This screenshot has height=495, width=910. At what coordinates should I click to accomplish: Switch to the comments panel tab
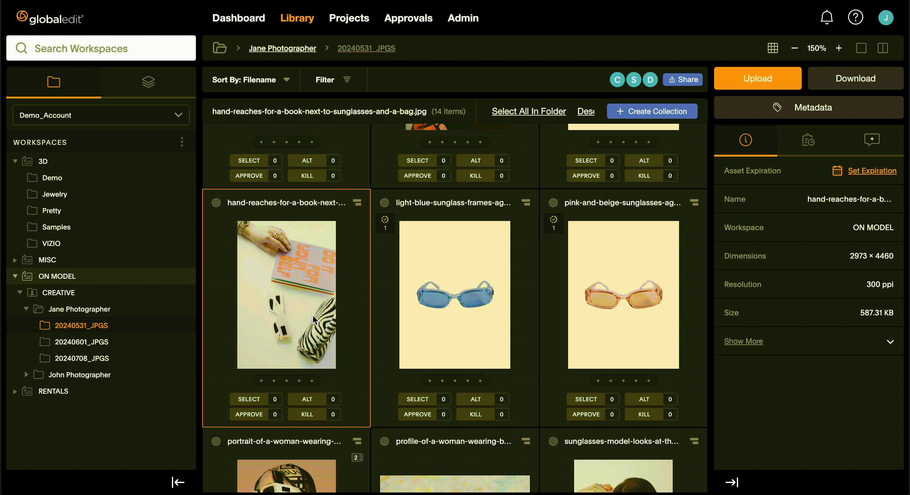871,140
